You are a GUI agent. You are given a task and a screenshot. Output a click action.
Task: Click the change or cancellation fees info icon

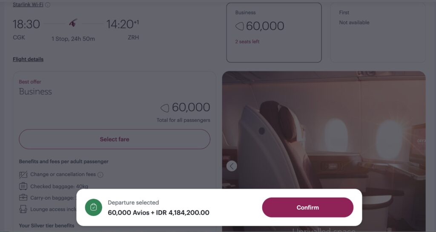click(100, 175)
